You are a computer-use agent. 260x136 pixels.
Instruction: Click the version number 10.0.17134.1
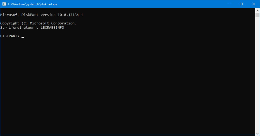coord(70,15)
